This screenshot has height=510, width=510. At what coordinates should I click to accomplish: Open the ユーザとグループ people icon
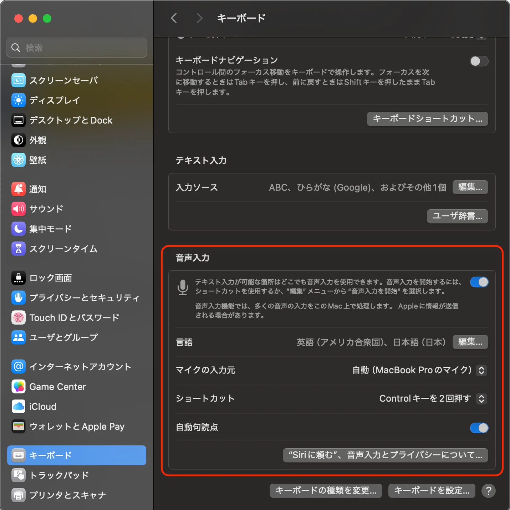point(19,337)
